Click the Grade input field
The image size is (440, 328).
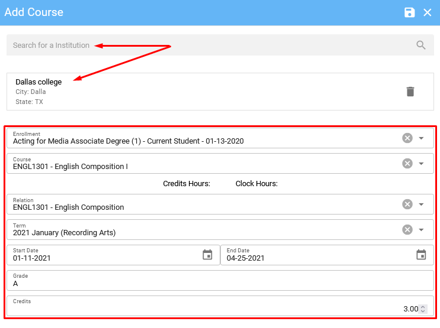(219, 283)
